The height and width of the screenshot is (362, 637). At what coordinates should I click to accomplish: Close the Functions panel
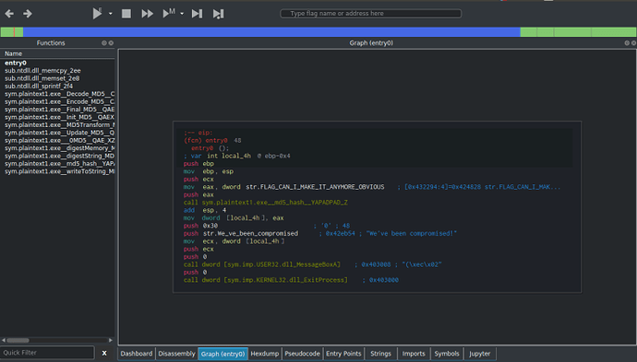click(111, 43)
